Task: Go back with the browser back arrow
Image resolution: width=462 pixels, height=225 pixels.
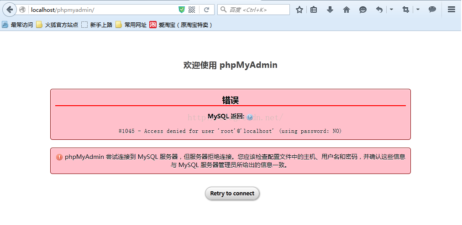Action: point(10,10)
